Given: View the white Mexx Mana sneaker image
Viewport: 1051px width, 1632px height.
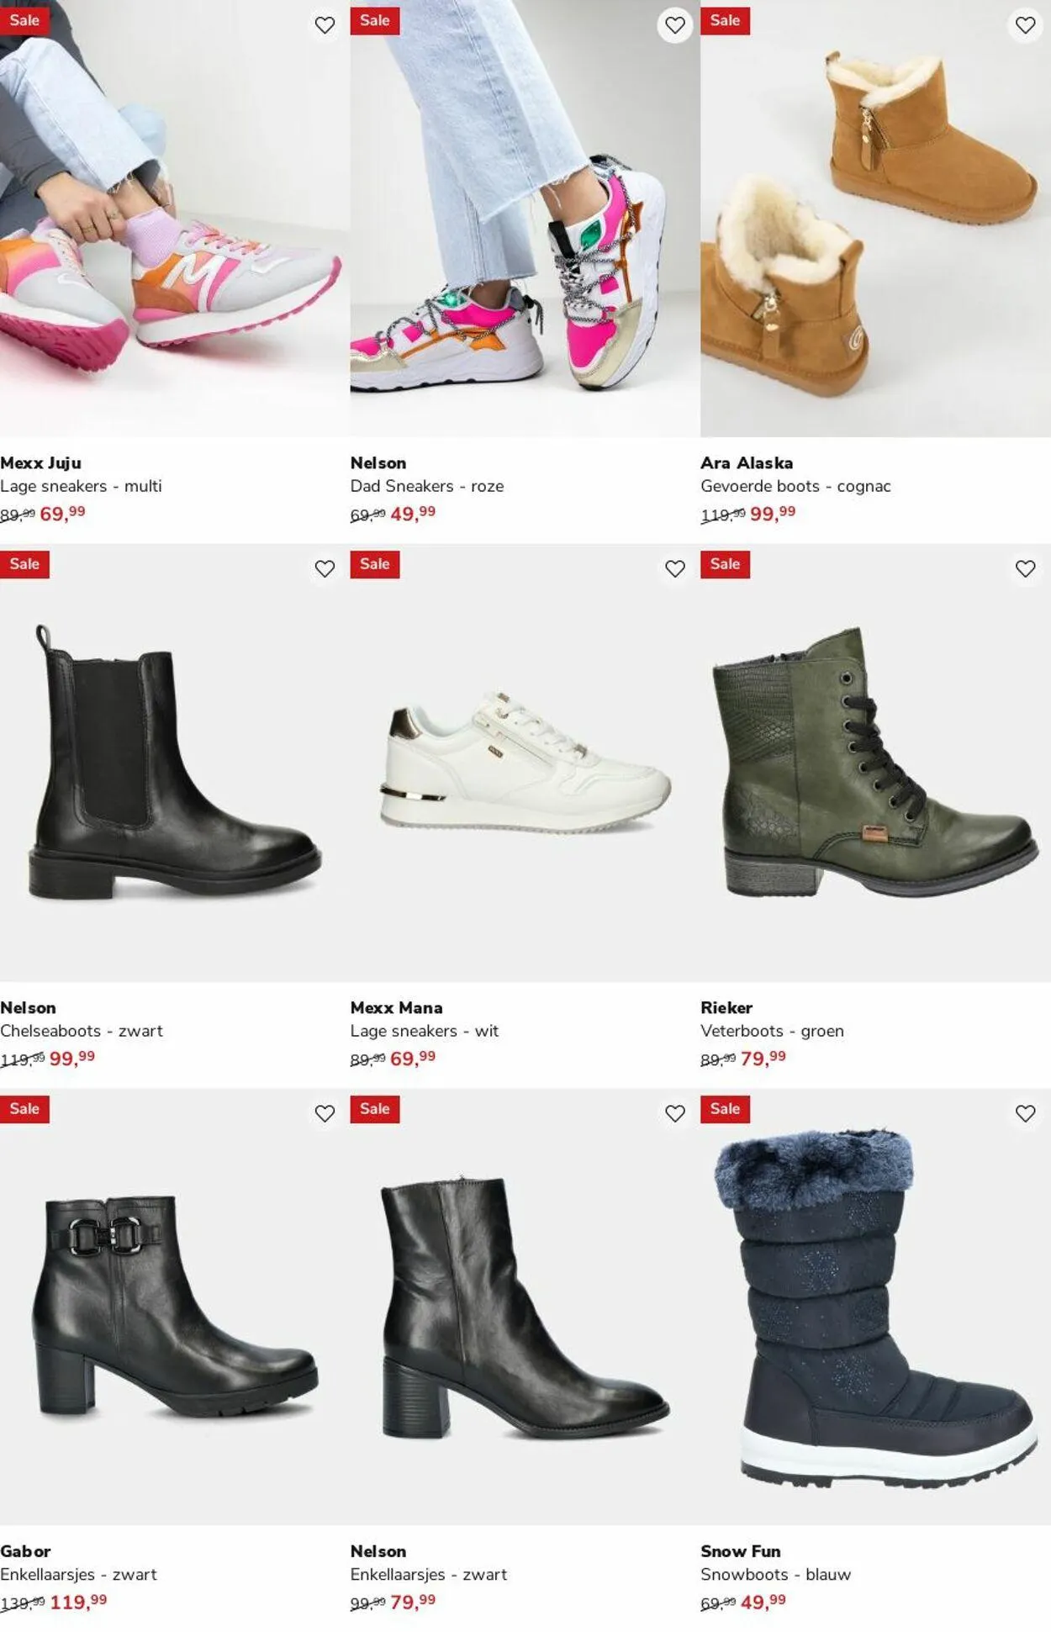Looking at the screenshot, I should pos(525,763).
